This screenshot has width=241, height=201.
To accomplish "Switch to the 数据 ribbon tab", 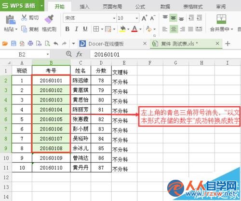I will click(x=165, y=7).
